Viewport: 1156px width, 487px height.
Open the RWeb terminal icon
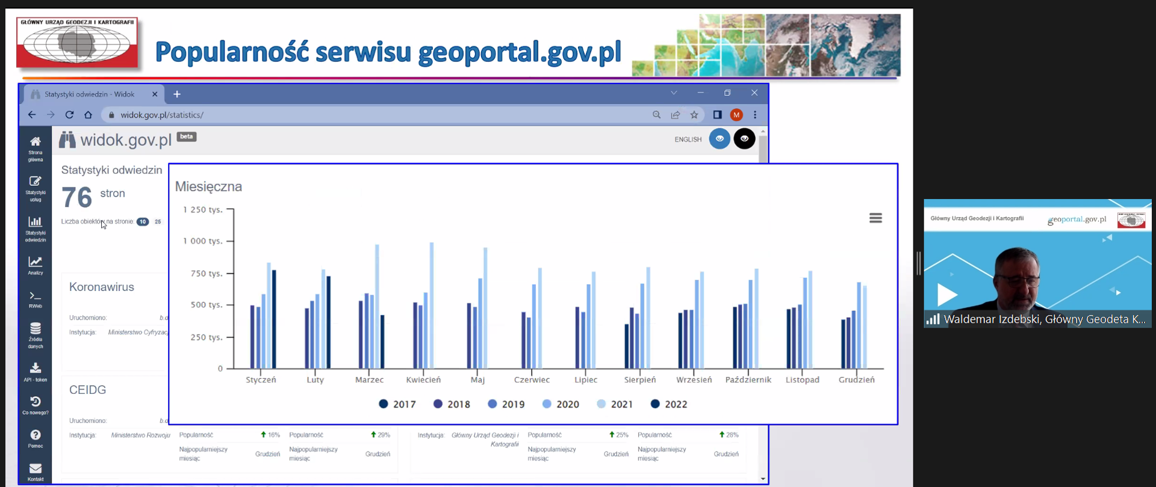click(x=36, y=299)
